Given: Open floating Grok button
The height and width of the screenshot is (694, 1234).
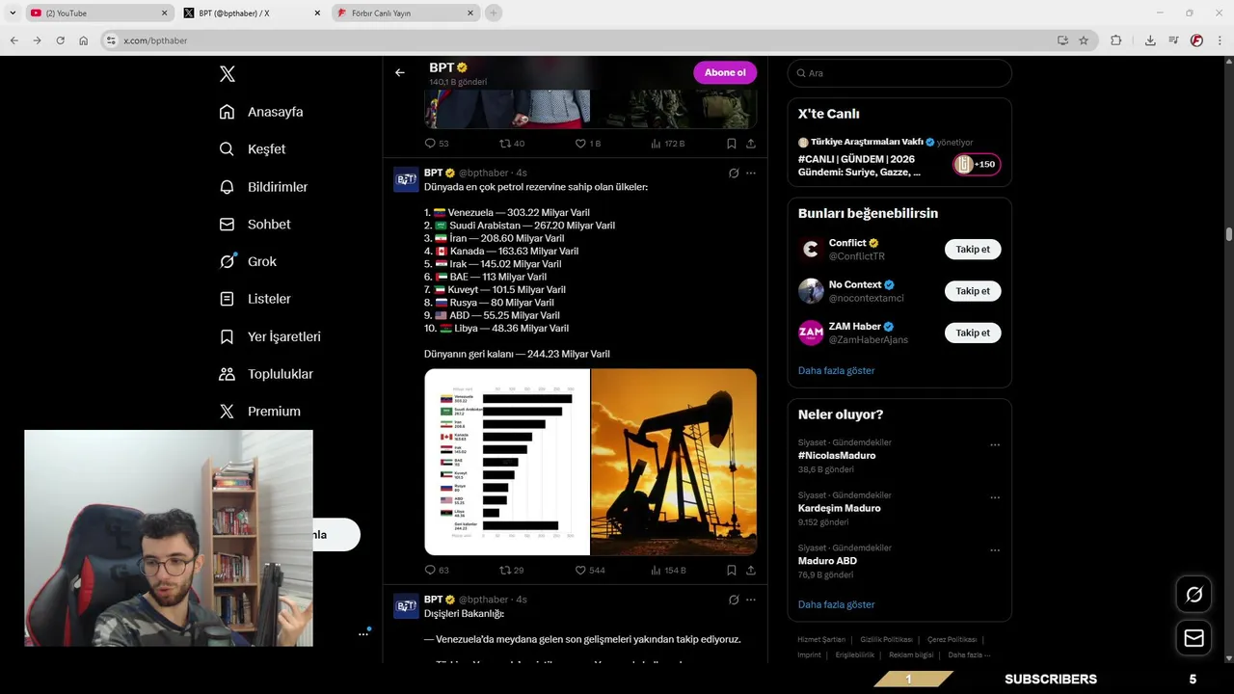Looking at the screenshot, I should point(1194,595).
